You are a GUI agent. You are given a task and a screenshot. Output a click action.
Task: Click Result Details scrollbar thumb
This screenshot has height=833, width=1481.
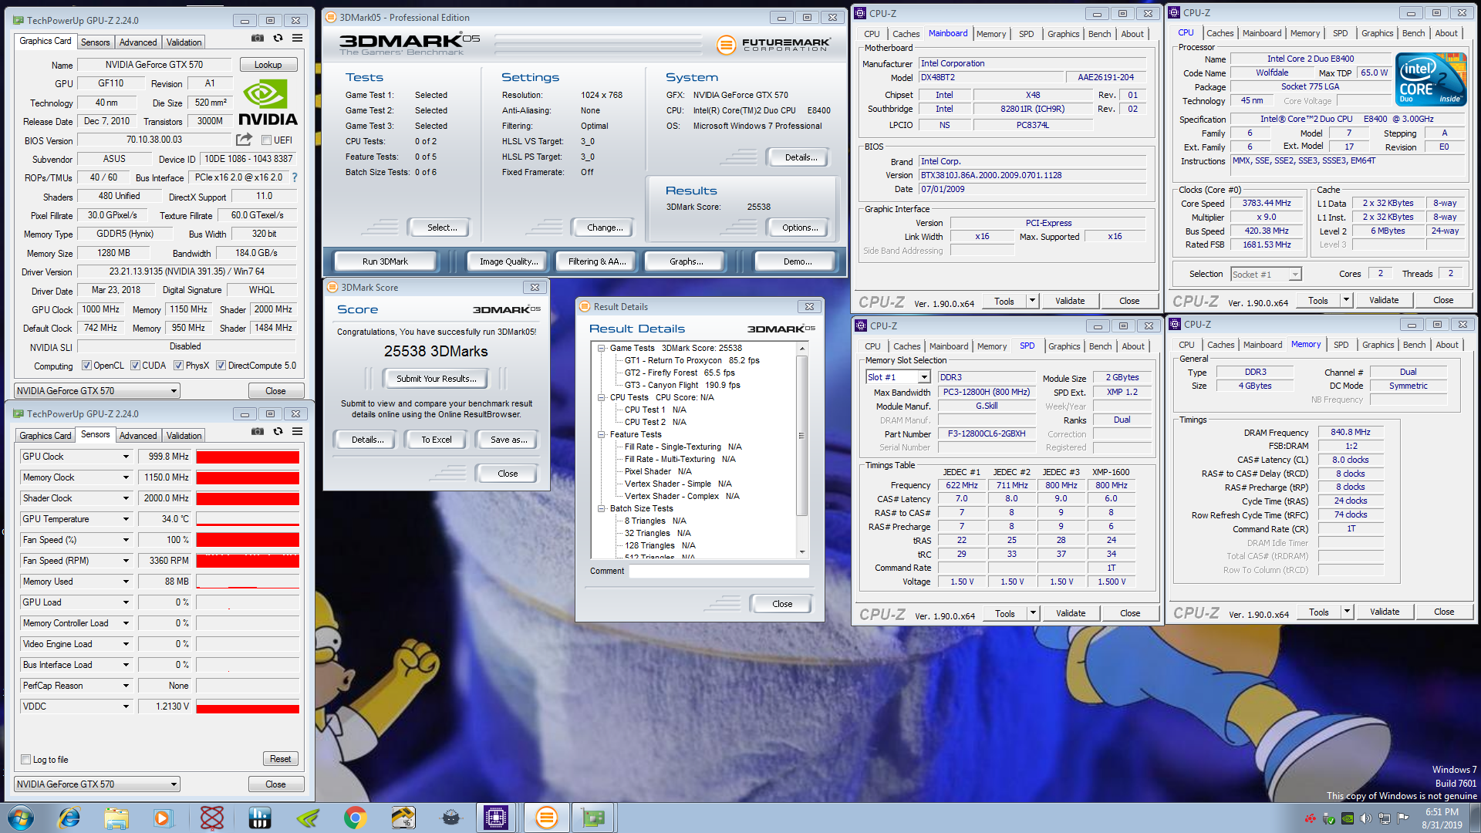(802, 436)
